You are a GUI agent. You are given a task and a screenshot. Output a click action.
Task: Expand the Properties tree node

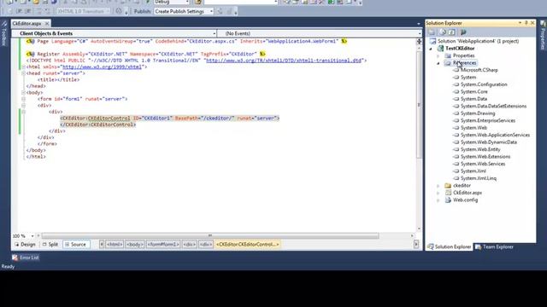pos(438,55)
